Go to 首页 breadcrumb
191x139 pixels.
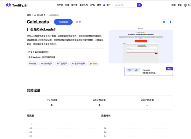29,15
